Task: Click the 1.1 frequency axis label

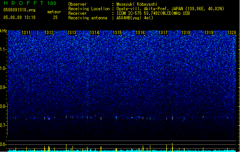Action: (3, 49)
